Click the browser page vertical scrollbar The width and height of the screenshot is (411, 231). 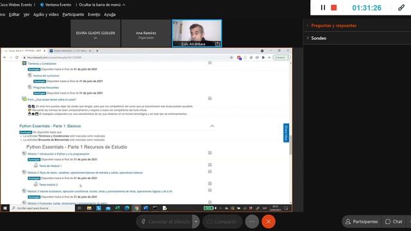[290, 145]
